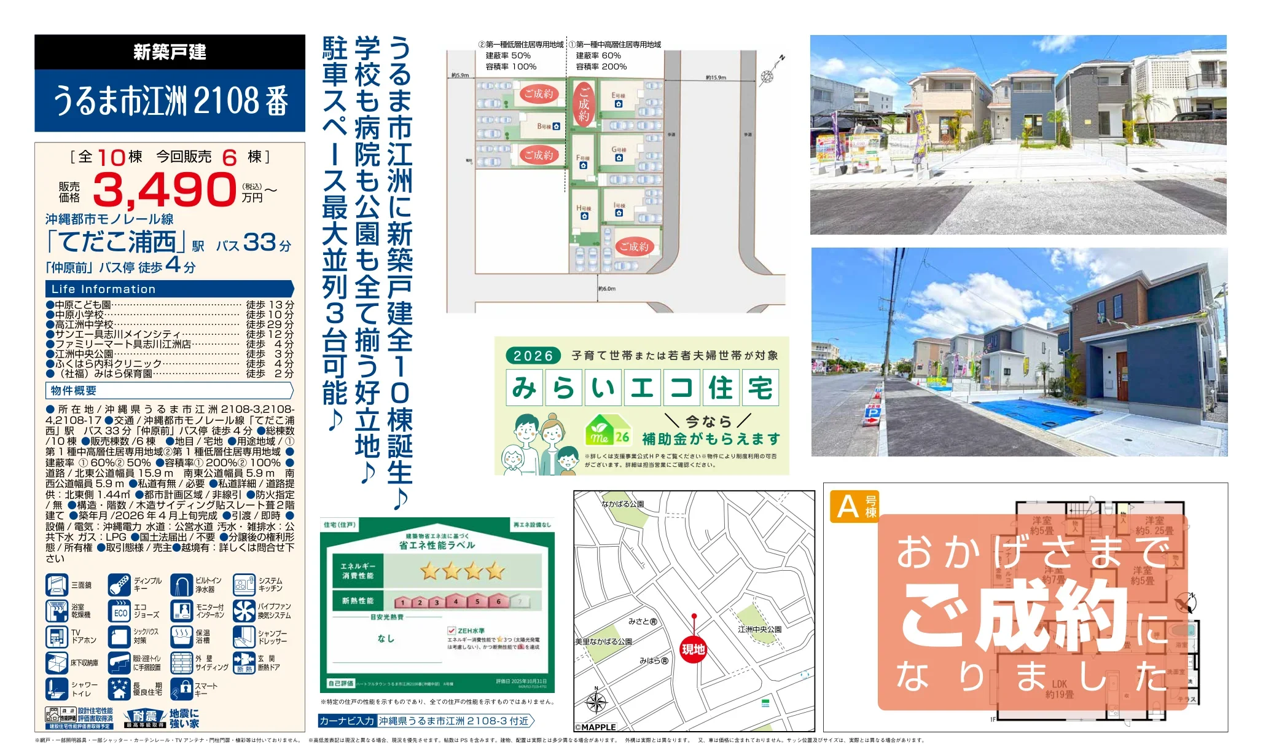1263x744 pixels.
Task: Click the 美里なかばる公園 label on the map
Action: tap(603, 641)
